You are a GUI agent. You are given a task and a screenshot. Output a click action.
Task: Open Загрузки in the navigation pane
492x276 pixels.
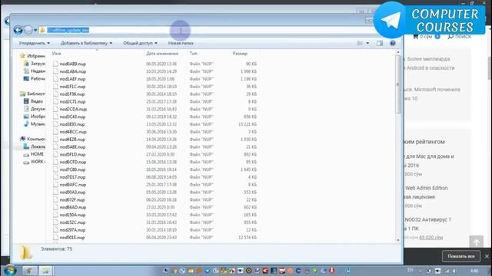(x=35, y=64)
